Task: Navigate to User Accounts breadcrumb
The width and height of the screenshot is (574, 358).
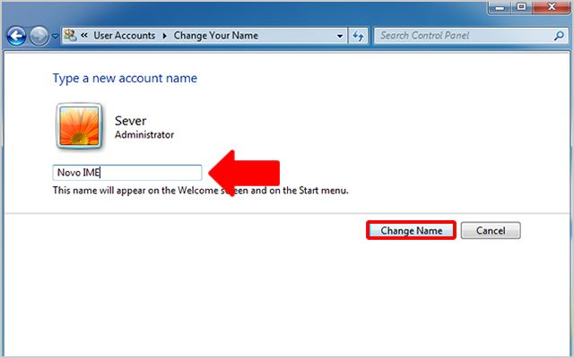Action: (x=124, y=36)
